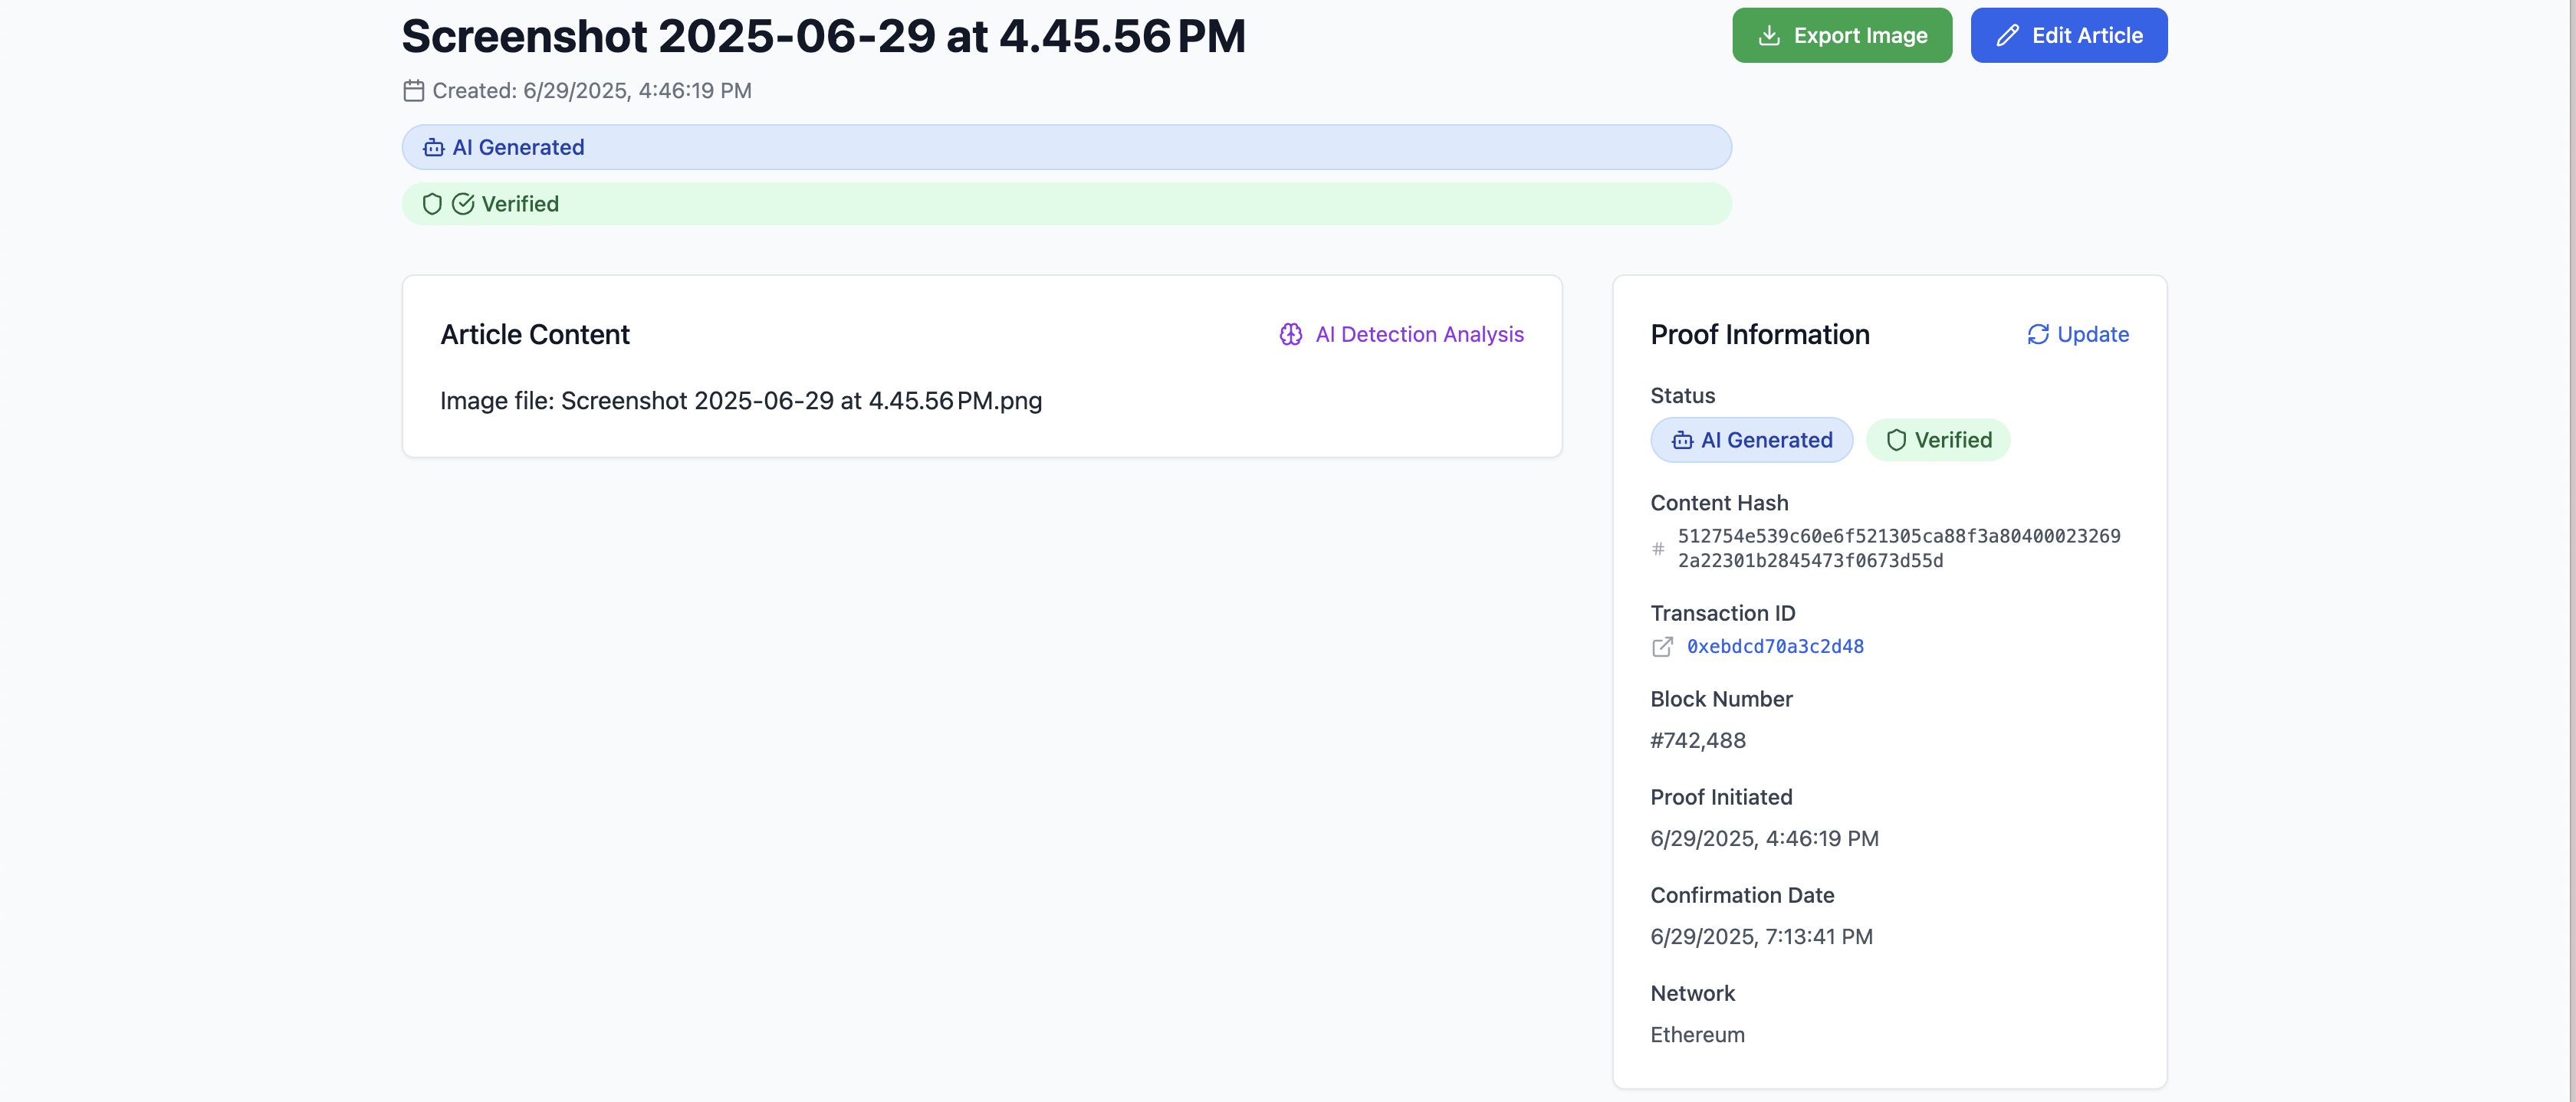Image resolution: width=2576 pixels, height=1102 pixels.
Task: Click the robot icon in AI Generated banner
Action: pos(433,148)
